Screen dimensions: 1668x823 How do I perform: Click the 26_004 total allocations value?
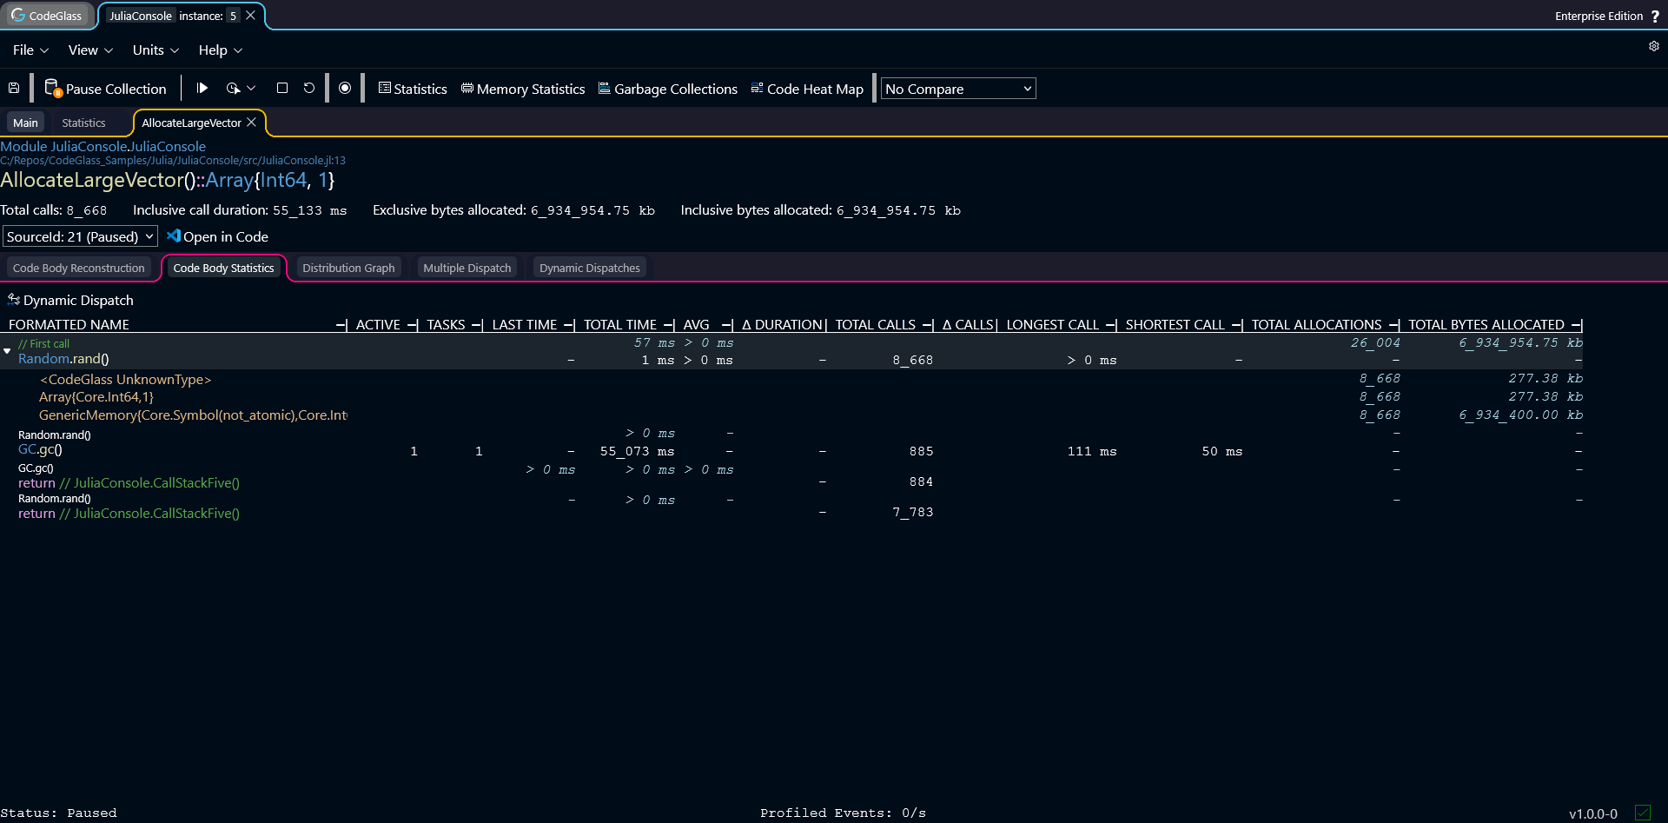[1375, 343]
